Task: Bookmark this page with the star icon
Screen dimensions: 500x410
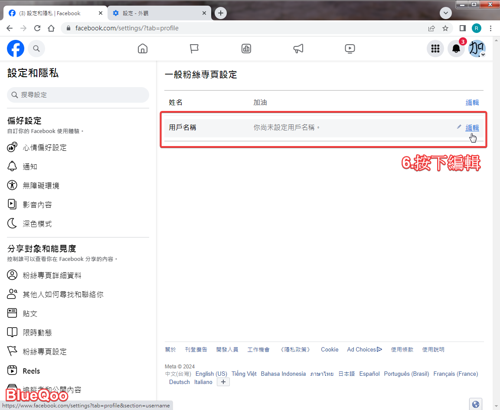Action: (445, 28)
